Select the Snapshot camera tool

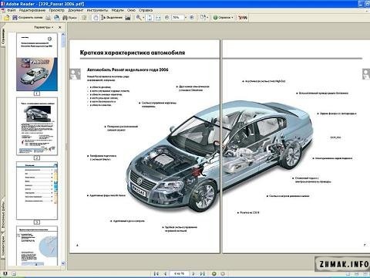[x=128, y=18]
